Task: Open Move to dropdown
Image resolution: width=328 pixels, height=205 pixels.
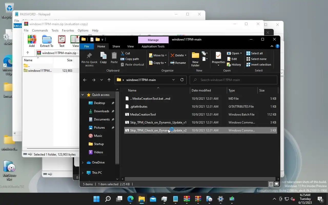Action: 158,55
